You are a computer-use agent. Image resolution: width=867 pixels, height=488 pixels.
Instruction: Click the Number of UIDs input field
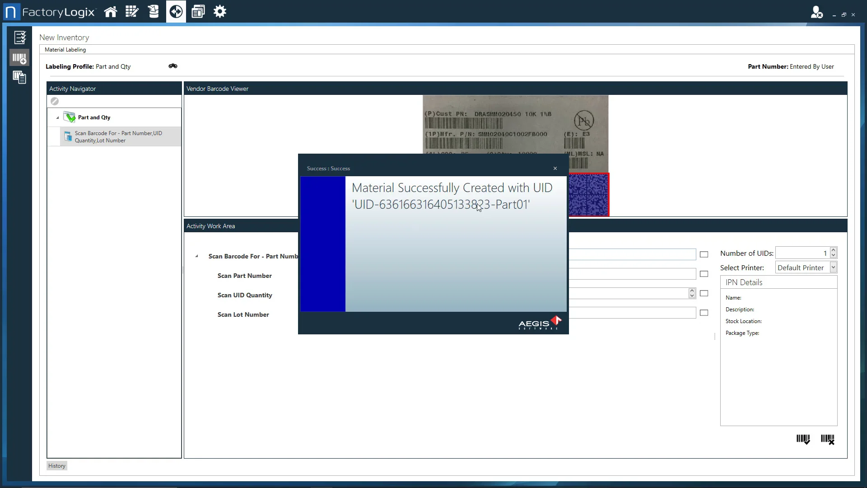pos(802,253)
